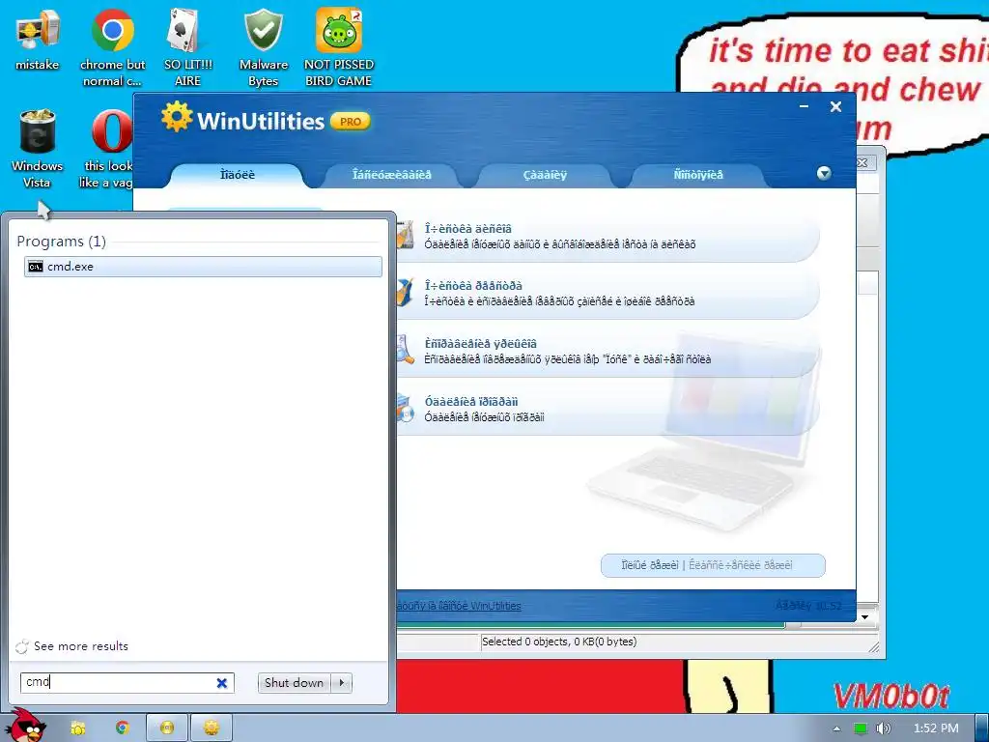This screenshot has width=989, height=742.
Task: Click See more results
Action: tap(81, 646)
